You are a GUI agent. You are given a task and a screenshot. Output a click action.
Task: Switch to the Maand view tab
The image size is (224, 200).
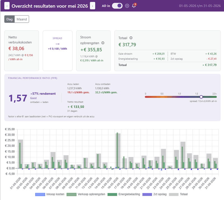(22, 19)
